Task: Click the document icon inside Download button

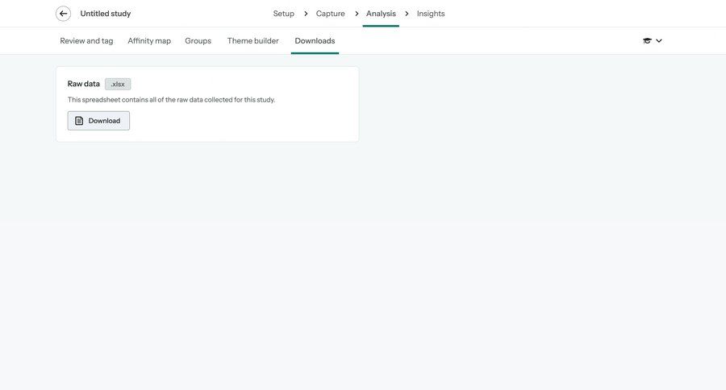Action: coord(79,121)
